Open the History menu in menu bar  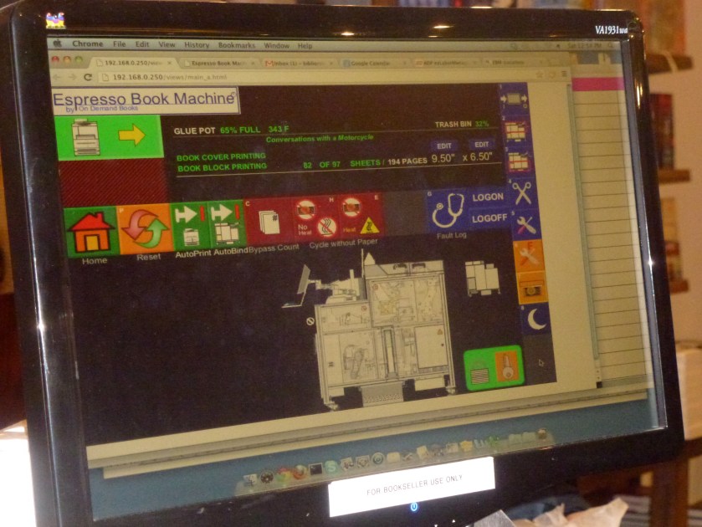tap(197, 45)
